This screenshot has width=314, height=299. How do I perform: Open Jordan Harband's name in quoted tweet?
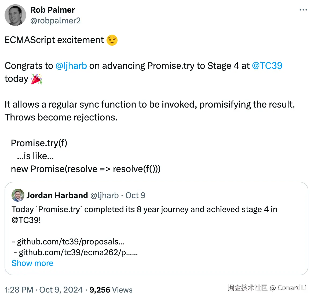pyautogui.click(x=57, y=195)
